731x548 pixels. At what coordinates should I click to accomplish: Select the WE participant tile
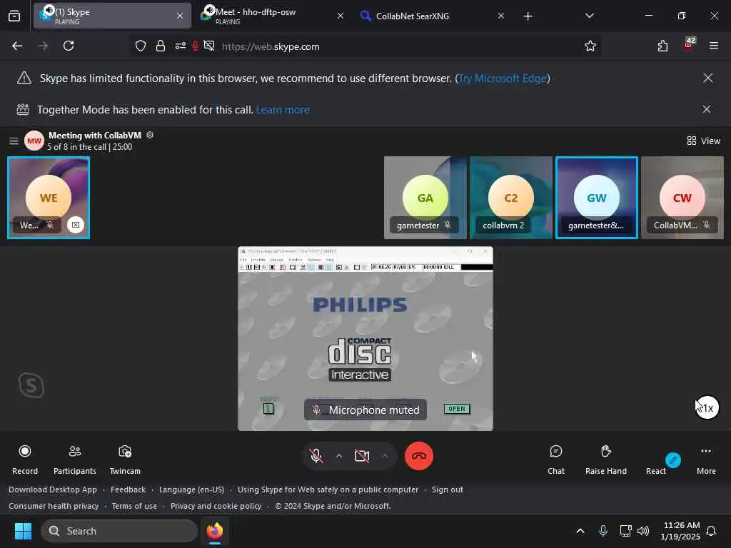pyautogui.click(x=49, y=198)
